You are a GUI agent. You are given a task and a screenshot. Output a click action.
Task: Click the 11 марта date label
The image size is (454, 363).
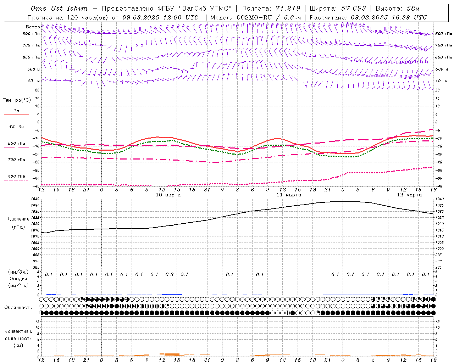[x=289, y=195]
